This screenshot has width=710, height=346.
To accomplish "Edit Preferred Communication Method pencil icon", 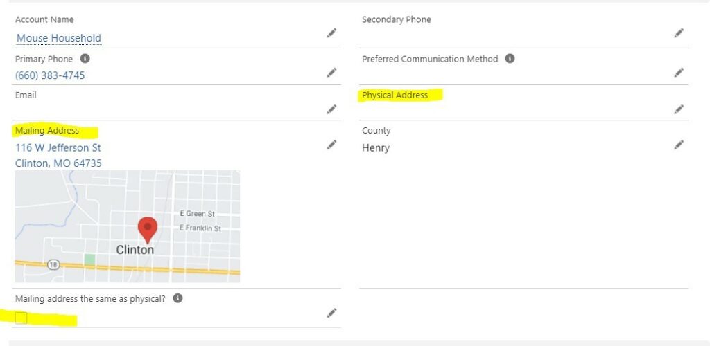I will [x=679, y=72].
